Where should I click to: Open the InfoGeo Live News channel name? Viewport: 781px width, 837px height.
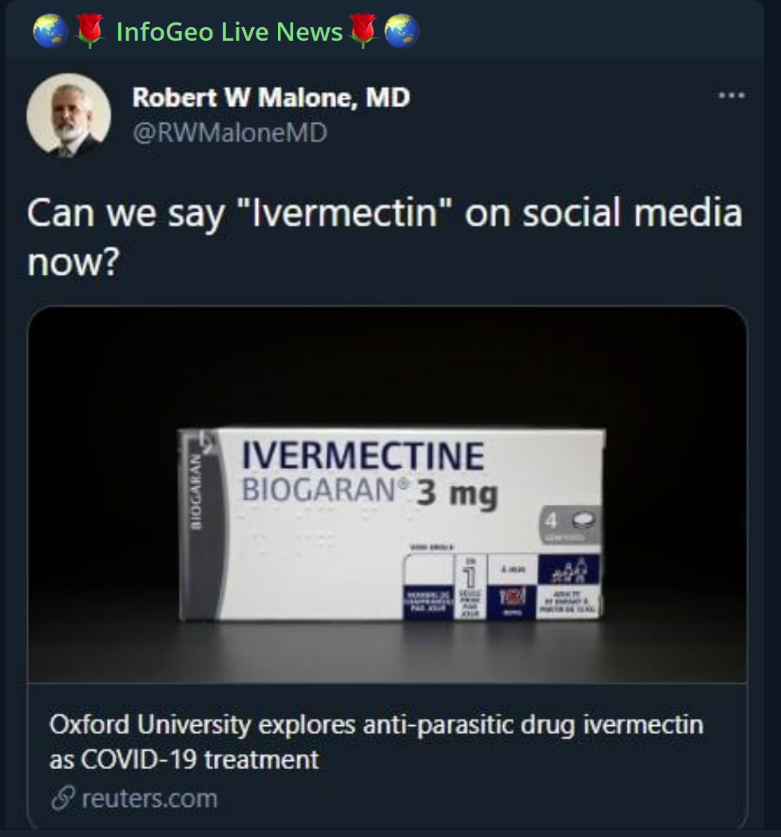point(229,31)
